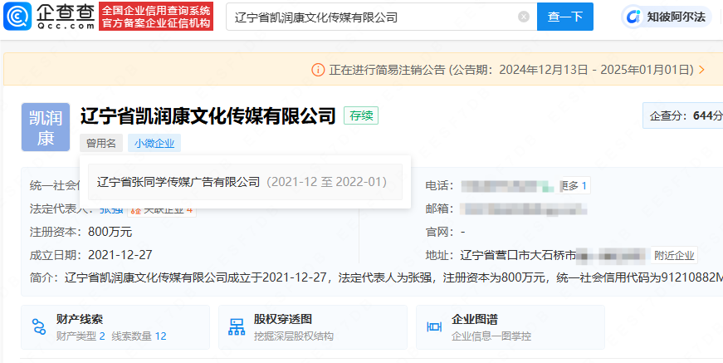The image size is (723, 363).
Task: Open the 股权穿透图 card
Action: pyautogui.click(x=313, y=327)
